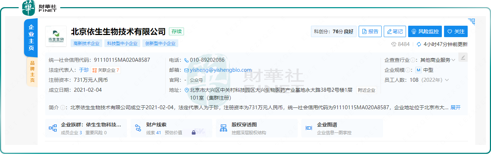This screenshot has width=491, height=161.
Task: Click phone number 010-89202086
Action: 207,60
